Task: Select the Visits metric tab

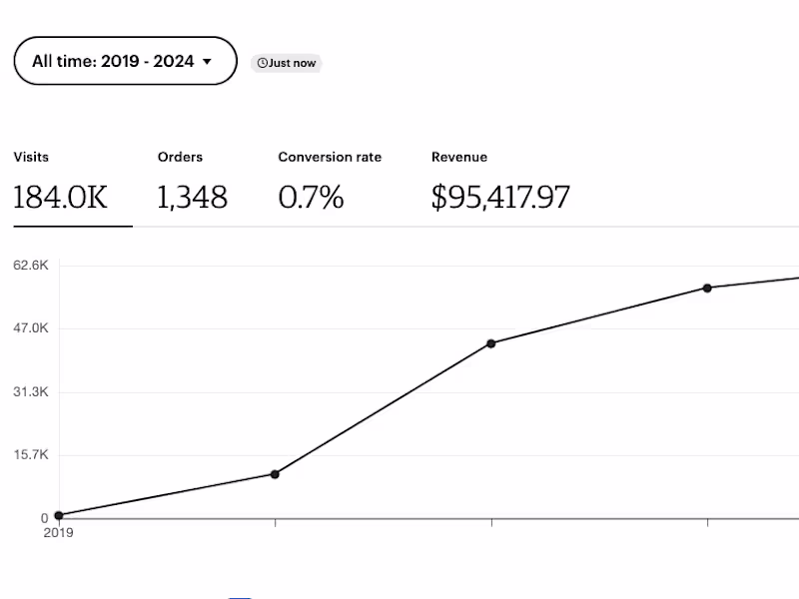Action: coord(31,157)
